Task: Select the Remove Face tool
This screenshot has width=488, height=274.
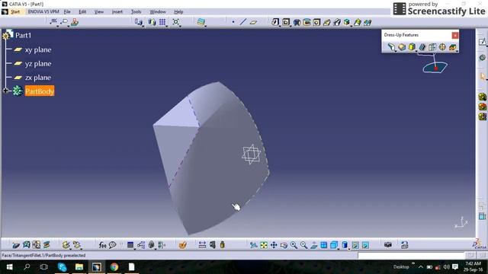Action: pyautogui.click(x=452, y=47)
